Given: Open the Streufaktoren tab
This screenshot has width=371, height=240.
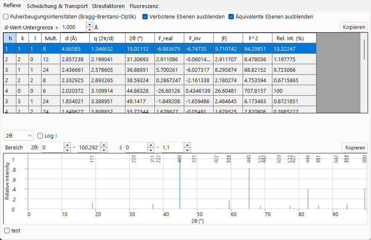Looking at the screenshot, I should pyautogui.click(x=108, y=6).
